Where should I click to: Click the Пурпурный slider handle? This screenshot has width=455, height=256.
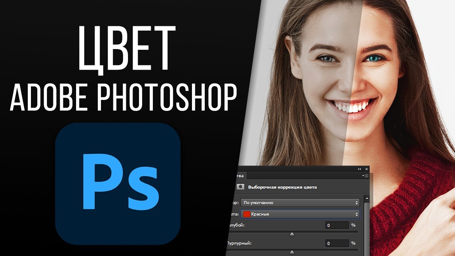tap(292, 252)
